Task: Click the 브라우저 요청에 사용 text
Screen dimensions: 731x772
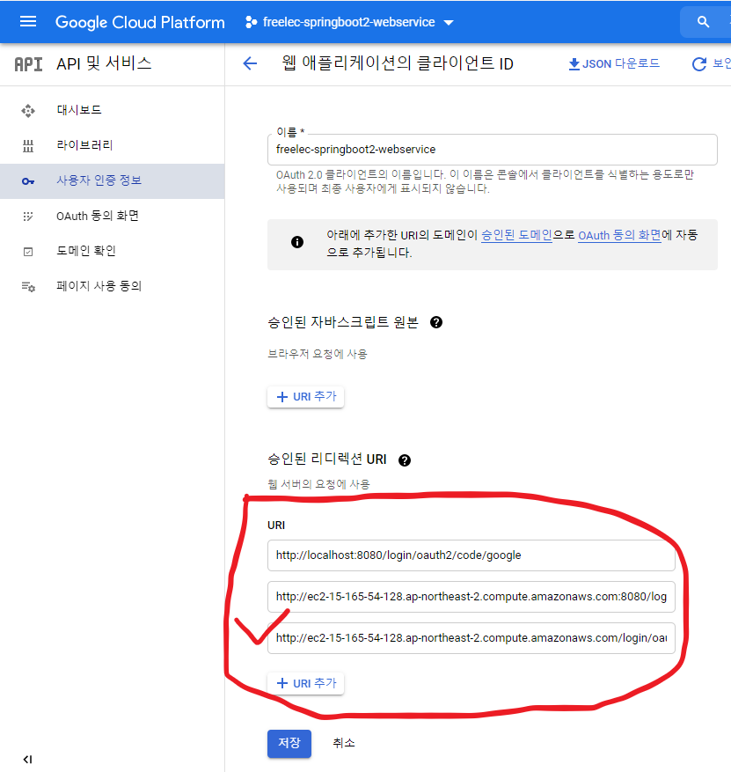Action: (318, 354)
